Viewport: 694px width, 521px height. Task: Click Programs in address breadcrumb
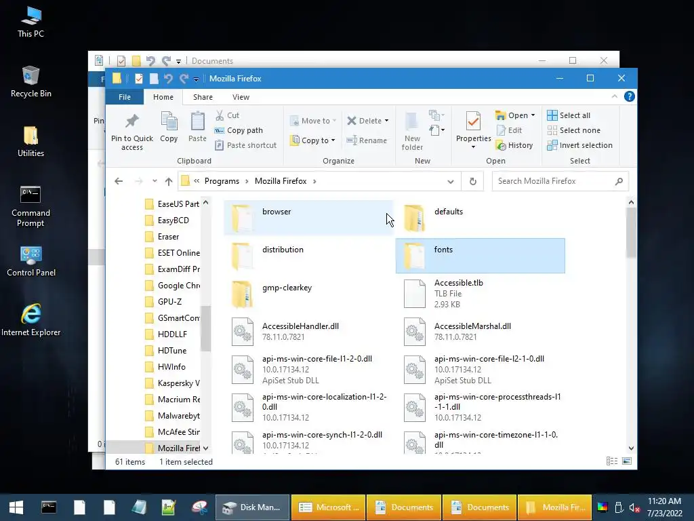[x=222, y=181]
